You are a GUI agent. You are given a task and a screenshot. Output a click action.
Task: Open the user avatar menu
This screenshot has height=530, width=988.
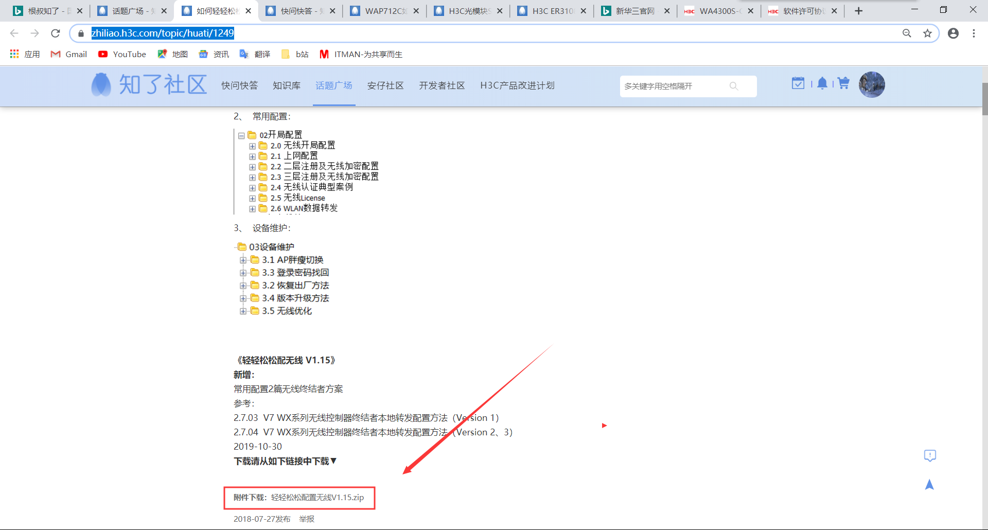pos(872,84)
